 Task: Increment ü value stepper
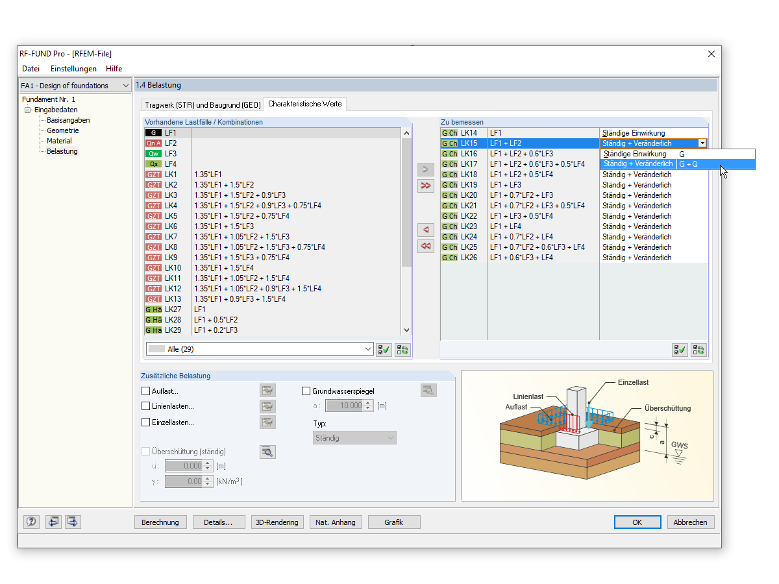pos(208,463)
